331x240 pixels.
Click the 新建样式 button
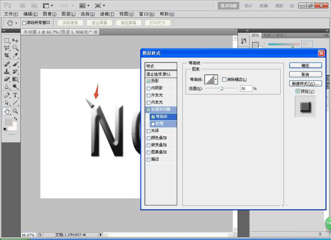(305, 83)
